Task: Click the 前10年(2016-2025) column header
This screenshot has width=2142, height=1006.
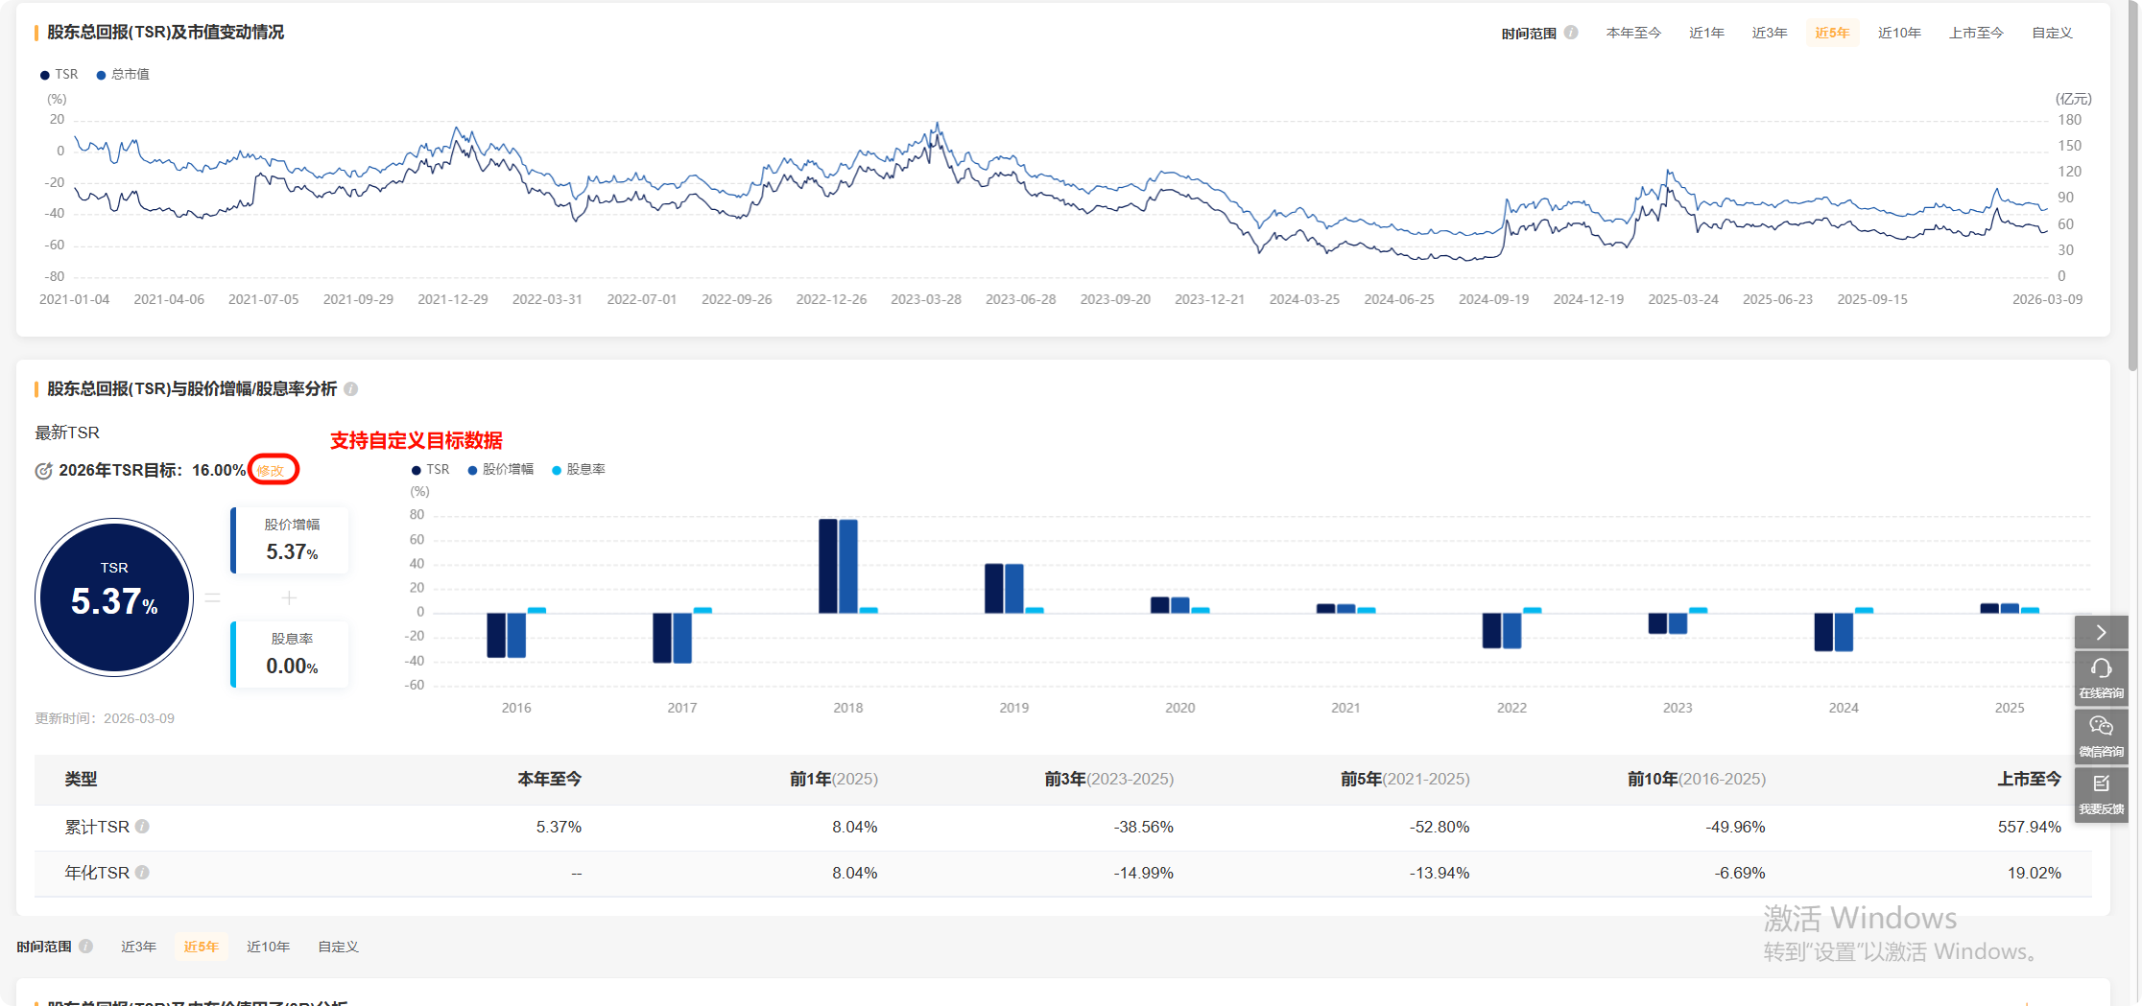Action: pos(1697,779)
